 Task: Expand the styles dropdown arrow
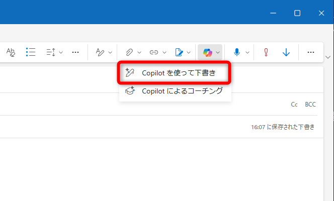point(110,52)
